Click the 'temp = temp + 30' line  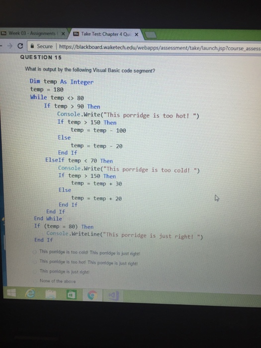[x=96, y=183]
